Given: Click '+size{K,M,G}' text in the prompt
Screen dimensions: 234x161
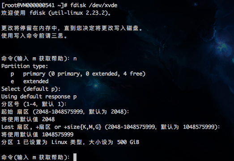Looking at the screenshot, I should [x=83, y=127].
